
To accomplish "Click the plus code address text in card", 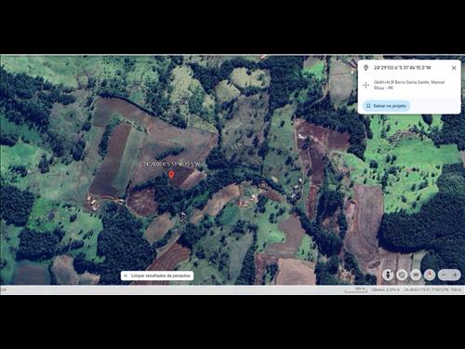I will tap(409, 85).
